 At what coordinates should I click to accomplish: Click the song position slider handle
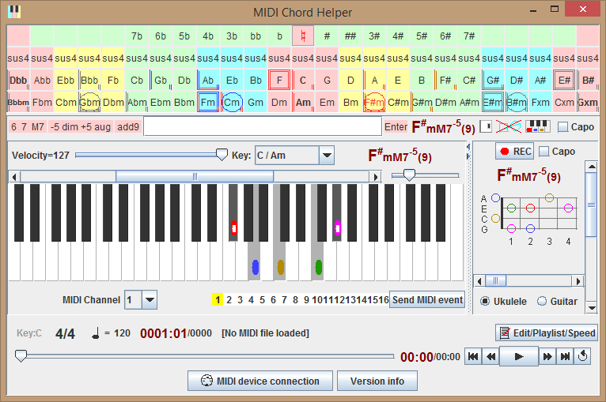[x=21, y=355]
